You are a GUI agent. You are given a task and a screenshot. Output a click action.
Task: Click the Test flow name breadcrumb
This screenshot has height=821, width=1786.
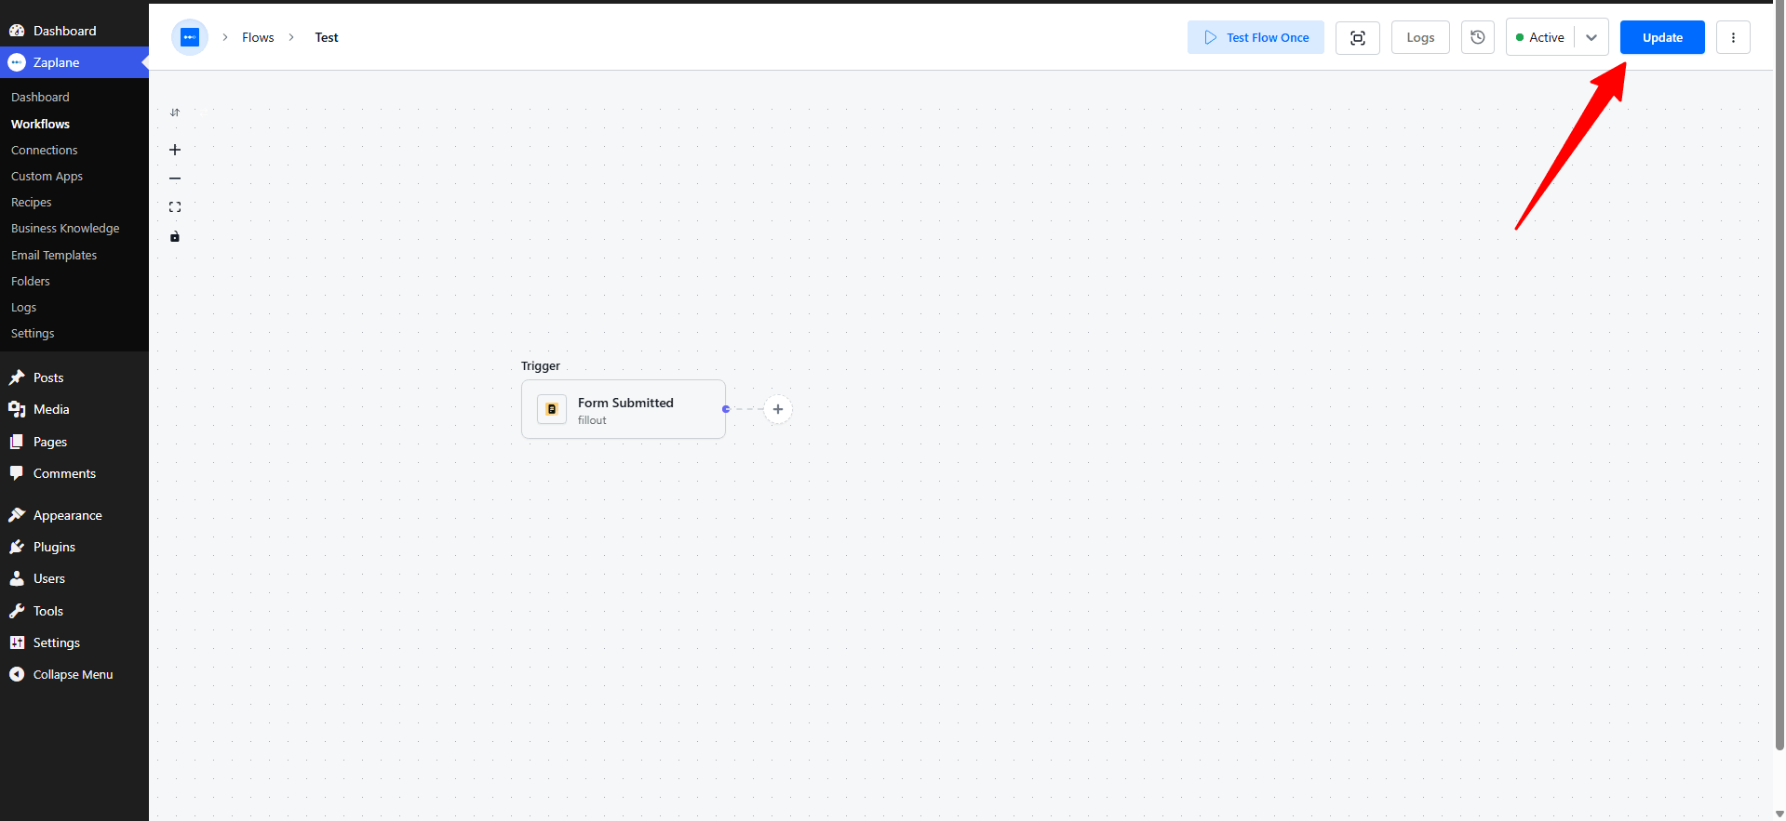click(327, 37)
